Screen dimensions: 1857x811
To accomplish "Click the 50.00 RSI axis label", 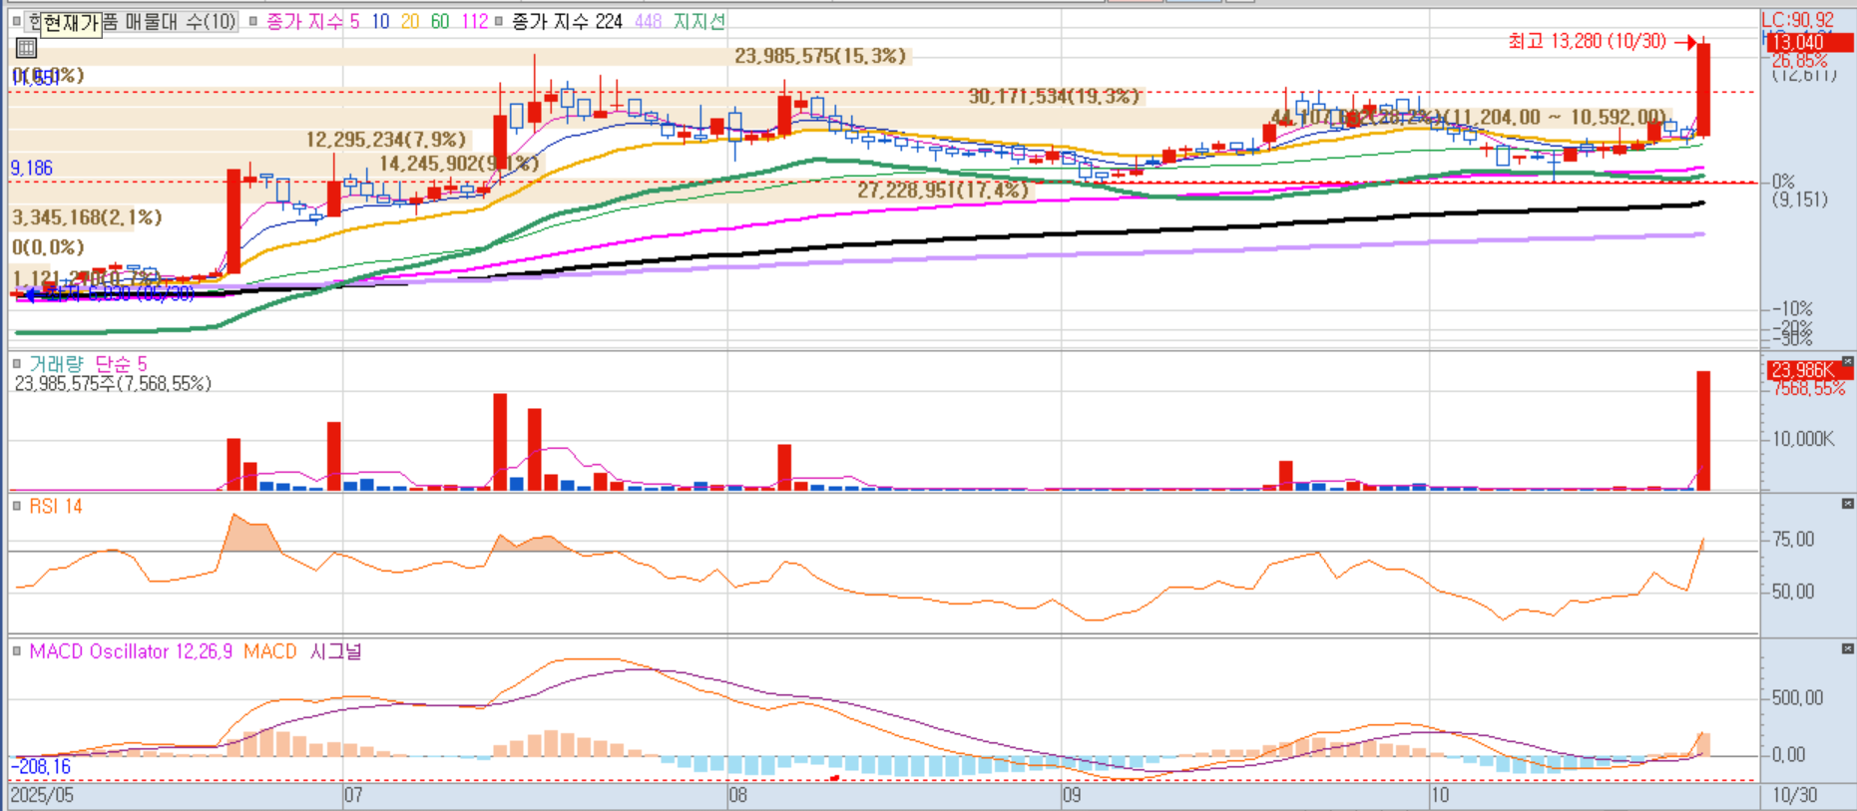I will 1793,592.
